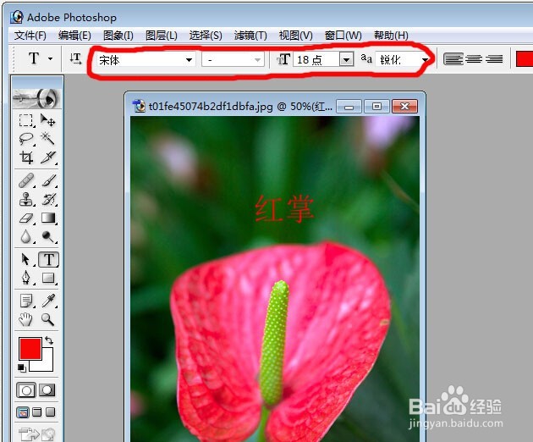Viewport: 533px width, 442px height.
Task: Click the 18 点 font size field
Action: point(316,60)
